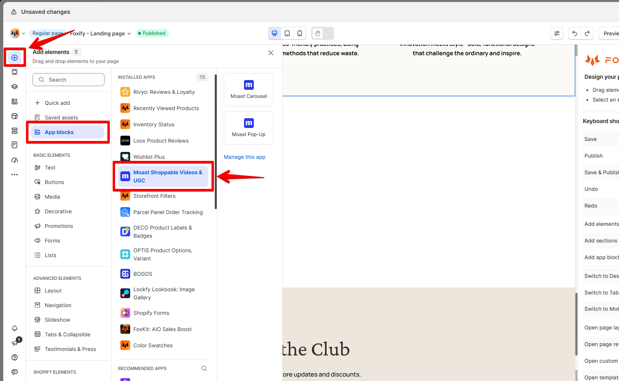Toggle the hand interaction mode switch
The width and height of the screenshot is (619, 381).
click(323, 33)
